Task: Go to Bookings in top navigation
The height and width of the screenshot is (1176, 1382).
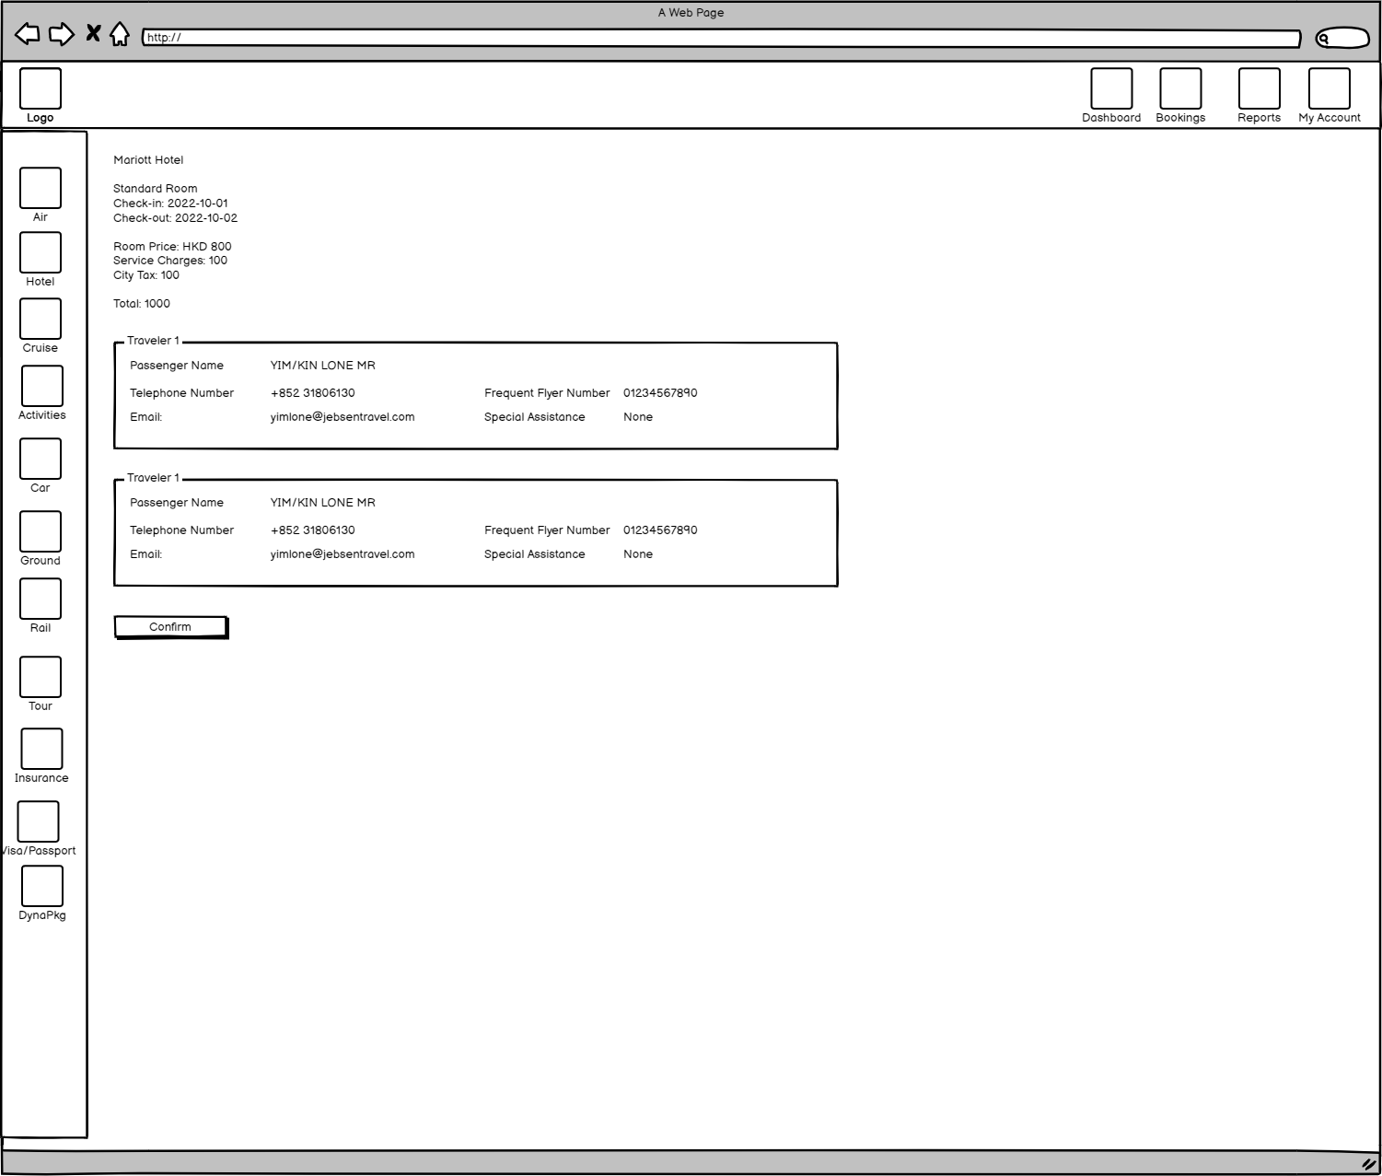Action: coord(1180,88)
